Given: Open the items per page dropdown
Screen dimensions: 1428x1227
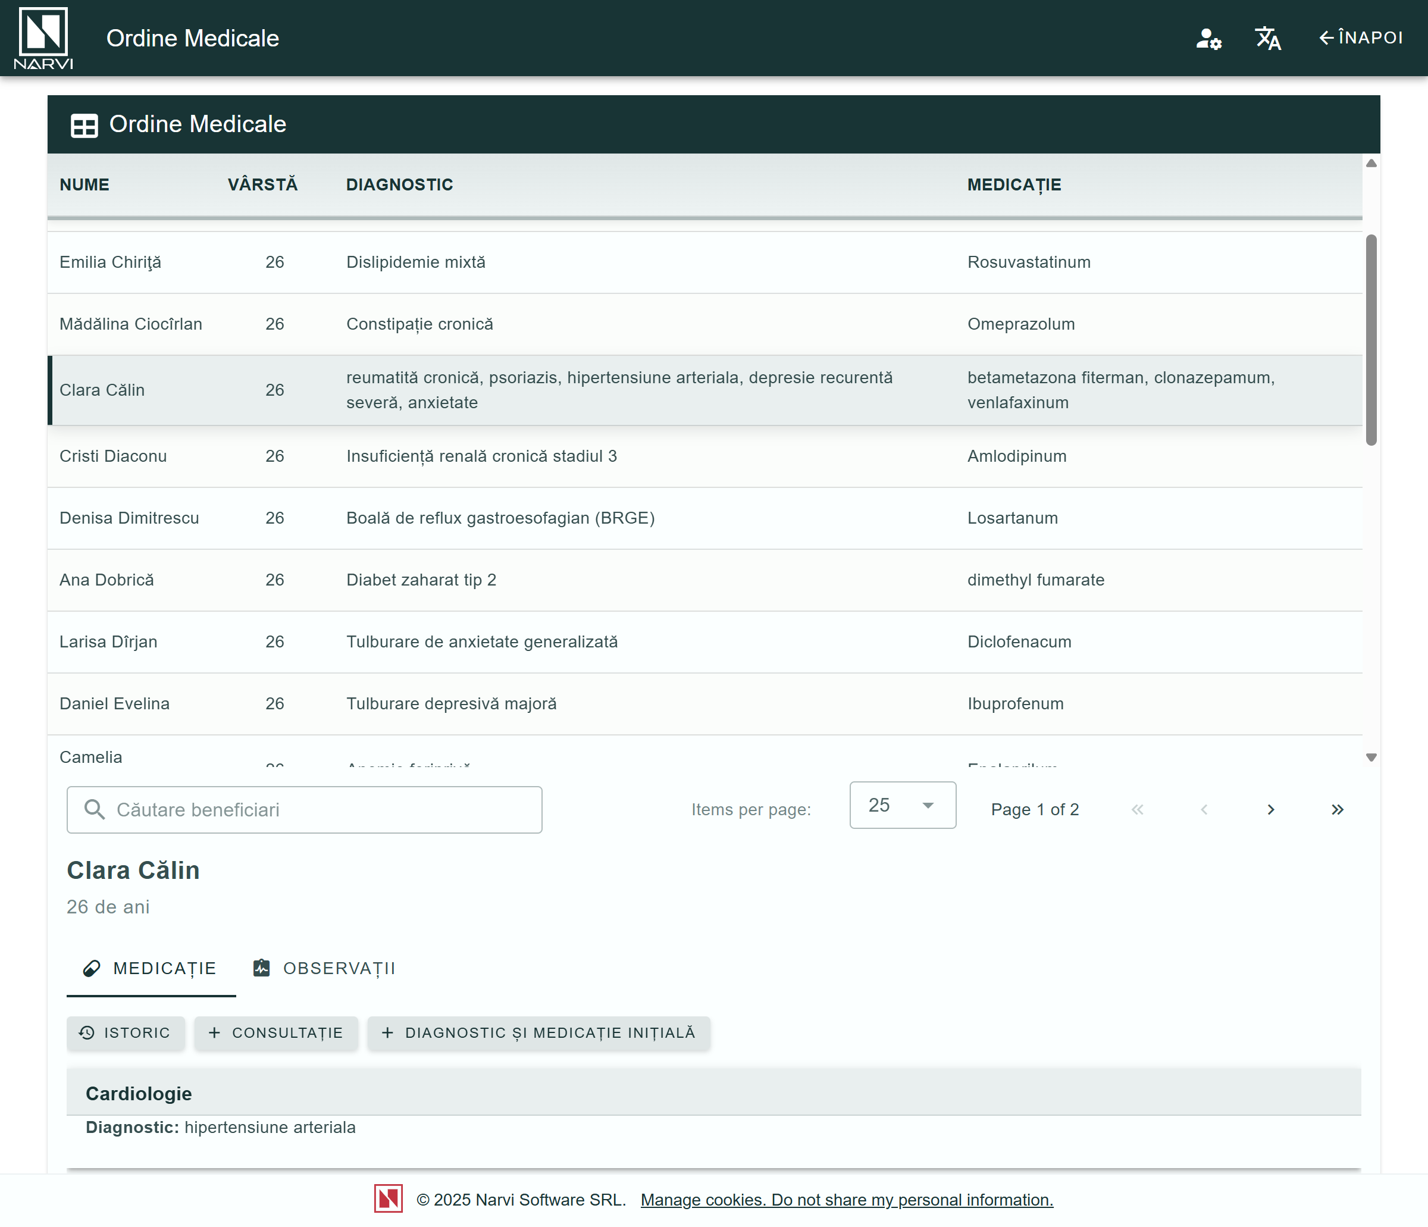Looking at the screenshot, I should point(901,805).
